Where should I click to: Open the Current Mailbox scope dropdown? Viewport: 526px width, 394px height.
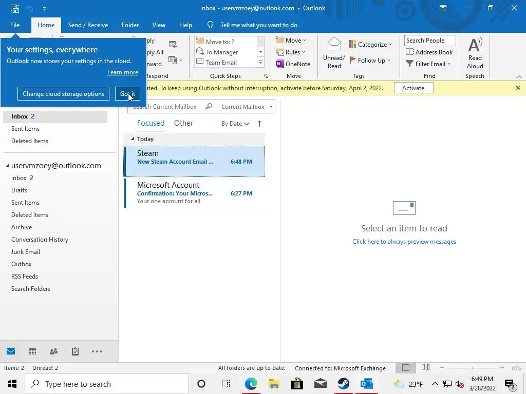pyautogui.click(x=247, y=107)
